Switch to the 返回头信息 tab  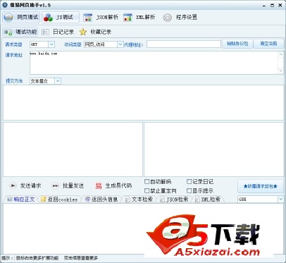(101, 200)
